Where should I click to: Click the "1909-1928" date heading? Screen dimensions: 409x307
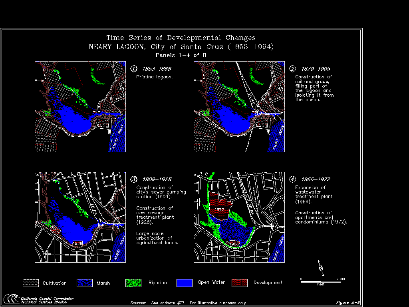(157, 179)
